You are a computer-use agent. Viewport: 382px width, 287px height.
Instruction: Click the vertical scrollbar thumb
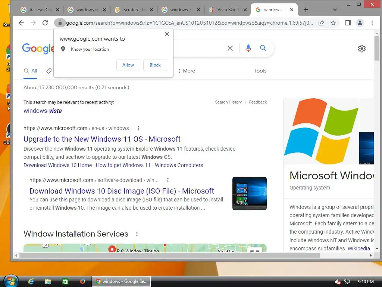[x=377, y=48]
